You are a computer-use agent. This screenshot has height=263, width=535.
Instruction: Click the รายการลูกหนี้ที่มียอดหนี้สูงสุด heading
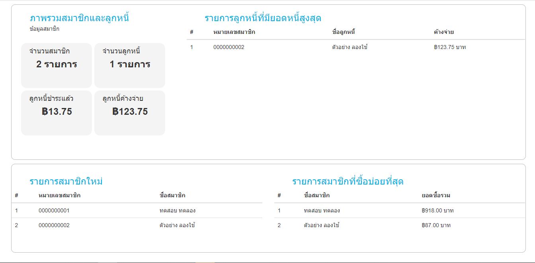click(263, 18)
